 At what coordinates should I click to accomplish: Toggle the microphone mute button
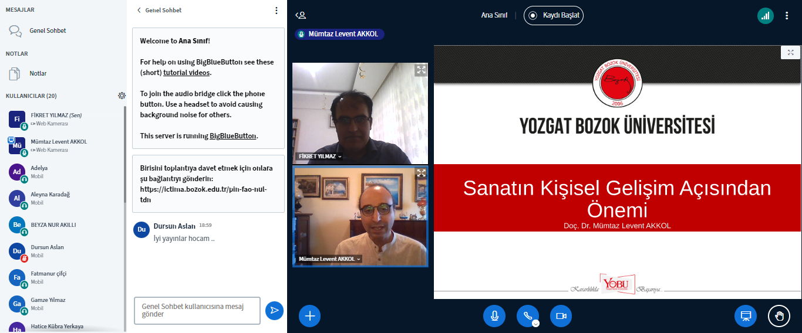[494, 316]
